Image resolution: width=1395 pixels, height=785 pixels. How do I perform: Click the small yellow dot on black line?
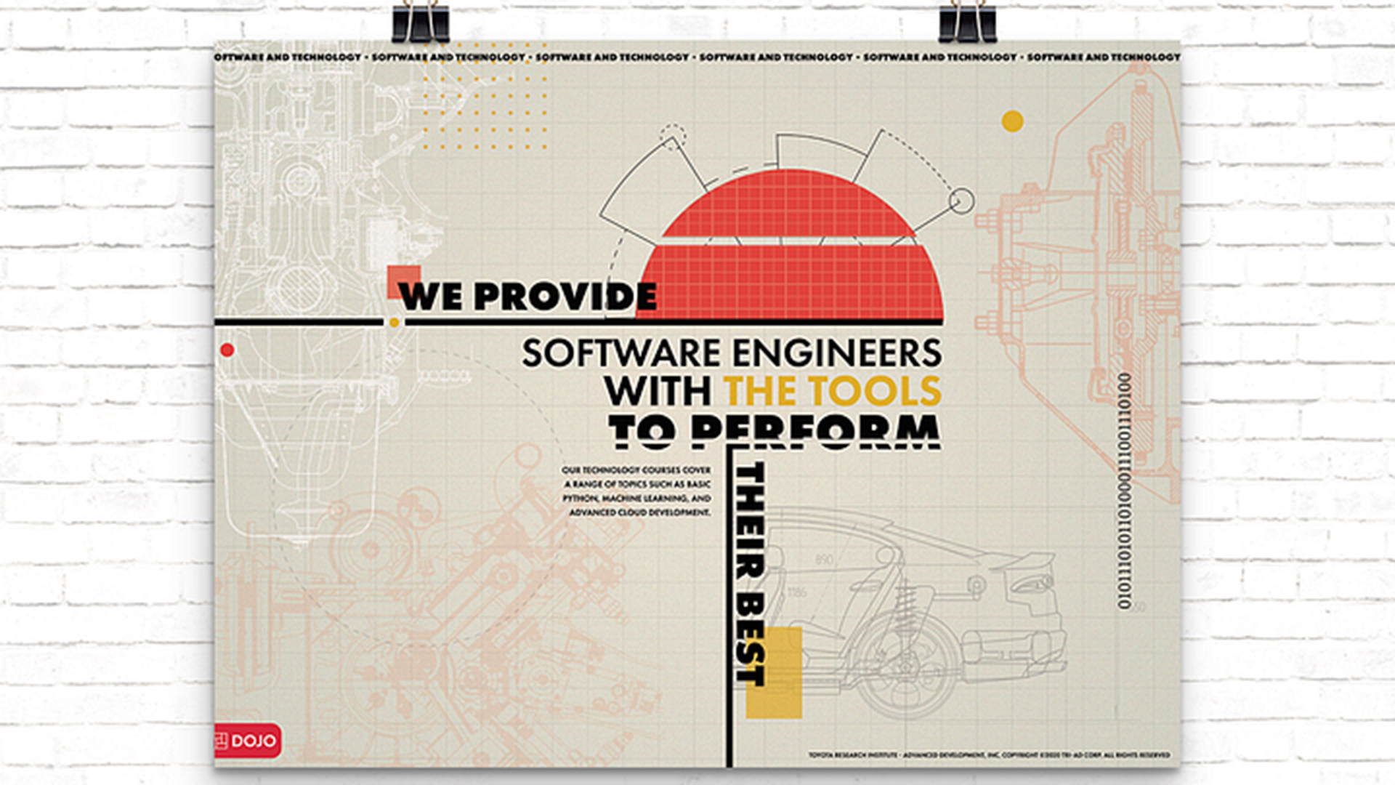pyautogui.click(x=394, y=323)
